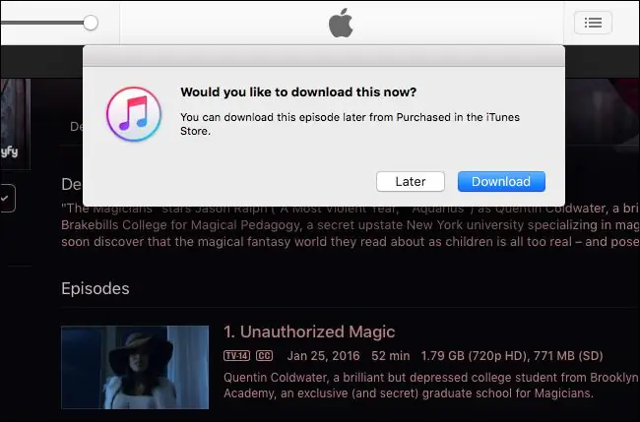640x422 pixels.
Task: Click the Episodes section heading
Action: (96, 288)
